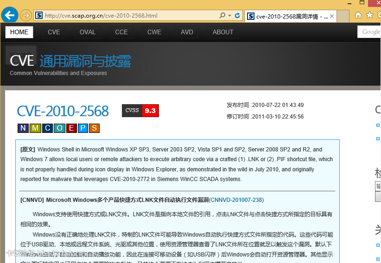This screenshot has width=381, height=263.
Task: Close the cve-2010-2568 browser tab
Action: click(332, 16)
